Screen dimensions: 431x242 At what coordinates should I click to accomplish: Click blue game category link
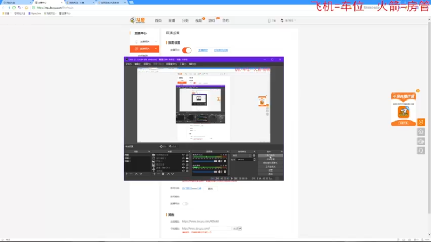click(x=192, y=189)
